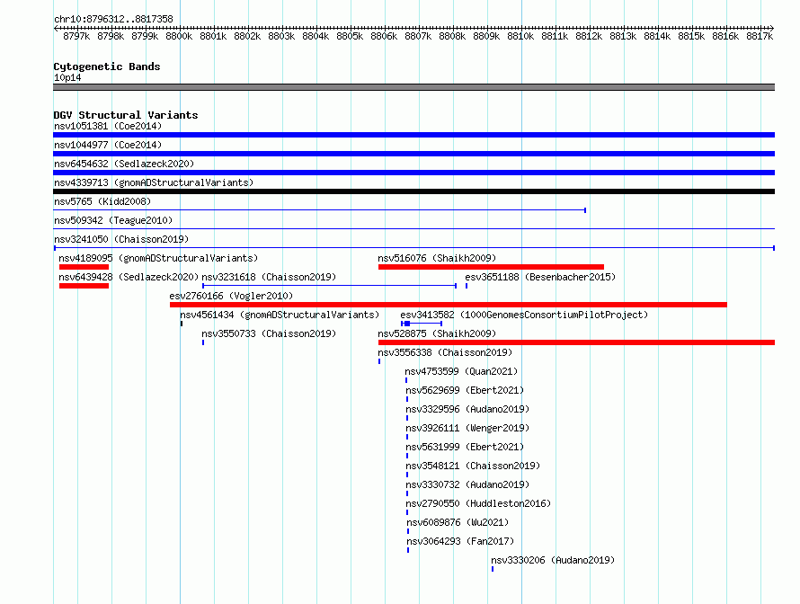Image resolution: width=800 pixels, height=604 pixels.
Task: Open the esv2760166 (Vogler2010) label
Action: (x=231, y=296)
